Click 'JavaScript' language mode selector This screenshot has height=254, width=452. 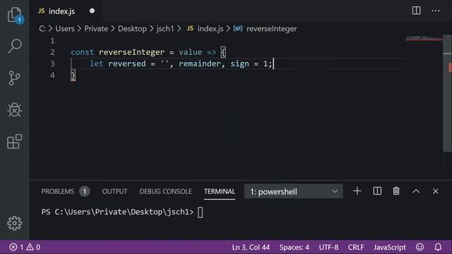point(389,247)
